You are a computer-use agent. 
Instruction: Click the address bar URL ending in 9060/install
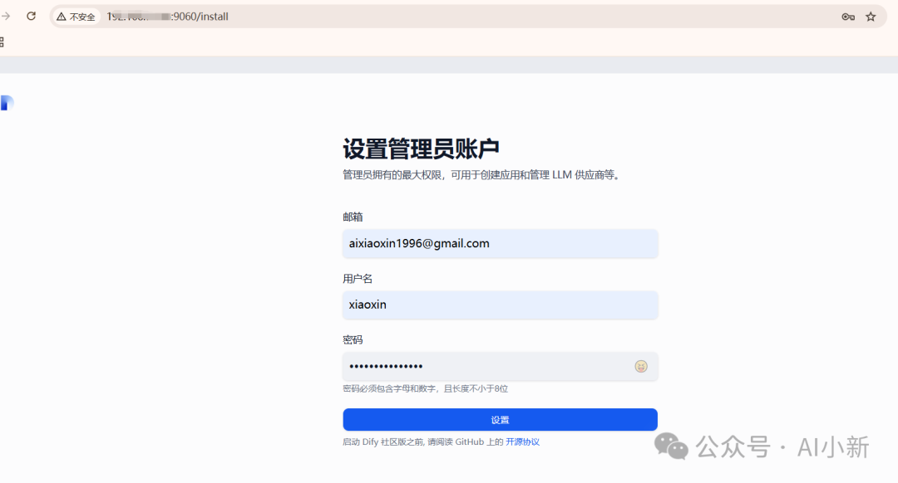pos(167,17)
